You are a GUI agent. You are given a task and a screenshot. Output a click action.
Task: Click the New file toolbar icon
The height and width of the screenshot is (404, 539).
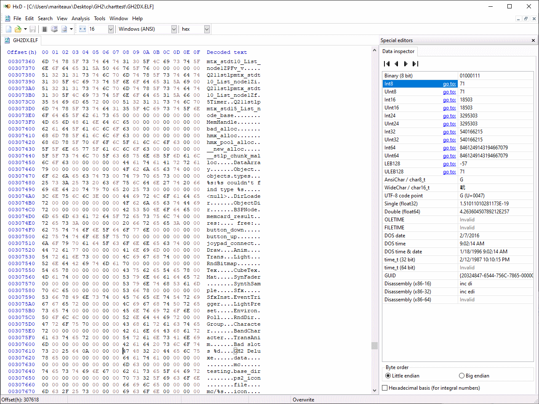8,29
